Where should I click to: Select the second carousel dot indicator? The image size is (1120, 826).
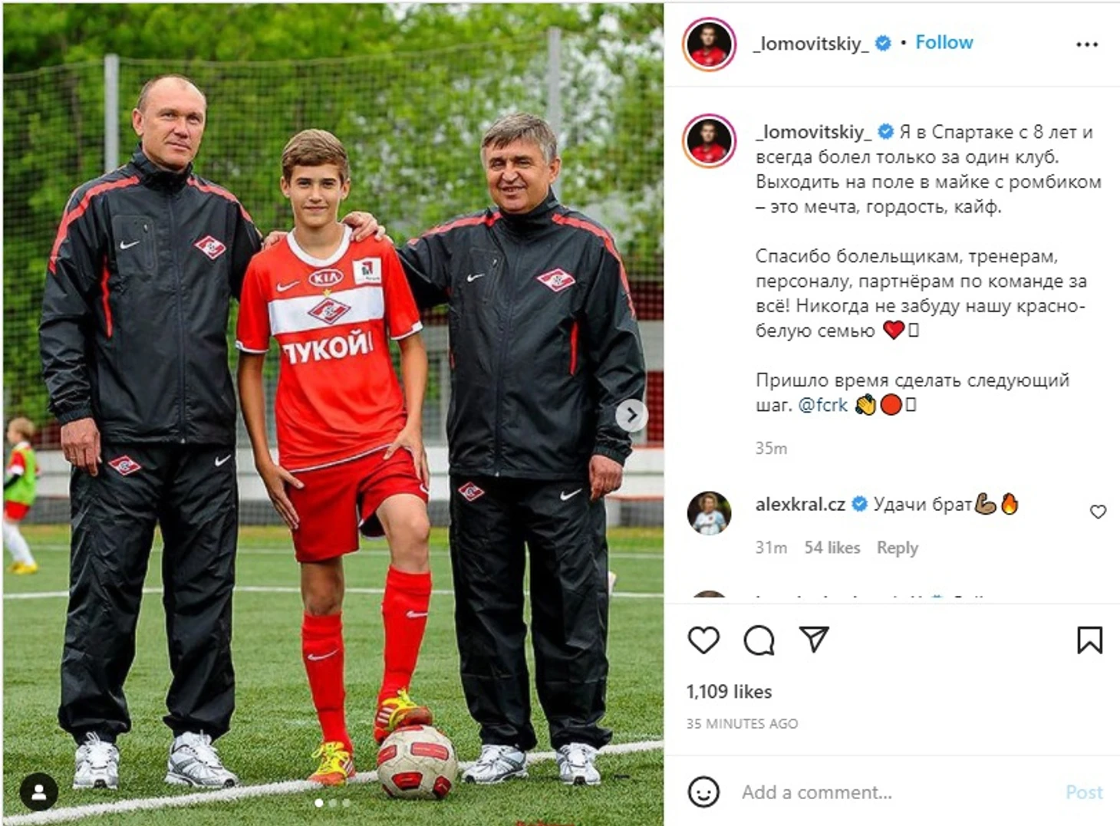(332, 803)
